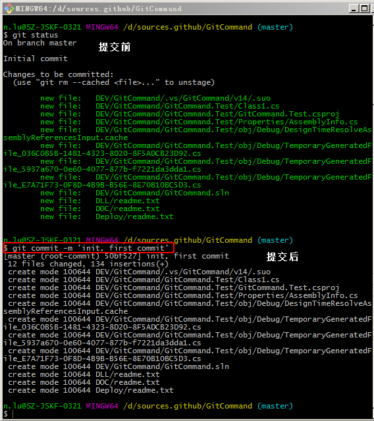Click the 'Changes to be committed:' line
The height and width of the screenshot is (421, 374).
click(x=59, y=74)
